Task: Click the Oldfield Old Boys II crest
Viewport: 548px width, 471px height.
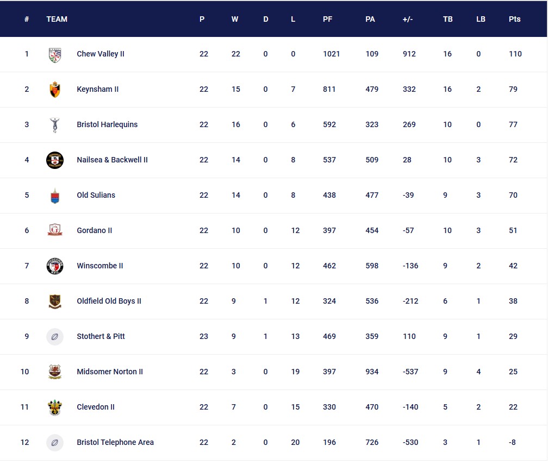Action: [x=55, y=302]
